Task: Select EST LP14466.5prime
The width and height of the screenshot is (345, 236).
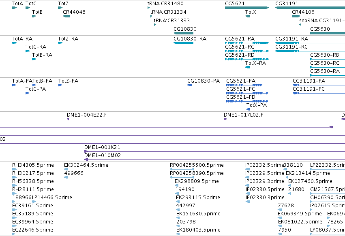Action: [x=34, y=202]
